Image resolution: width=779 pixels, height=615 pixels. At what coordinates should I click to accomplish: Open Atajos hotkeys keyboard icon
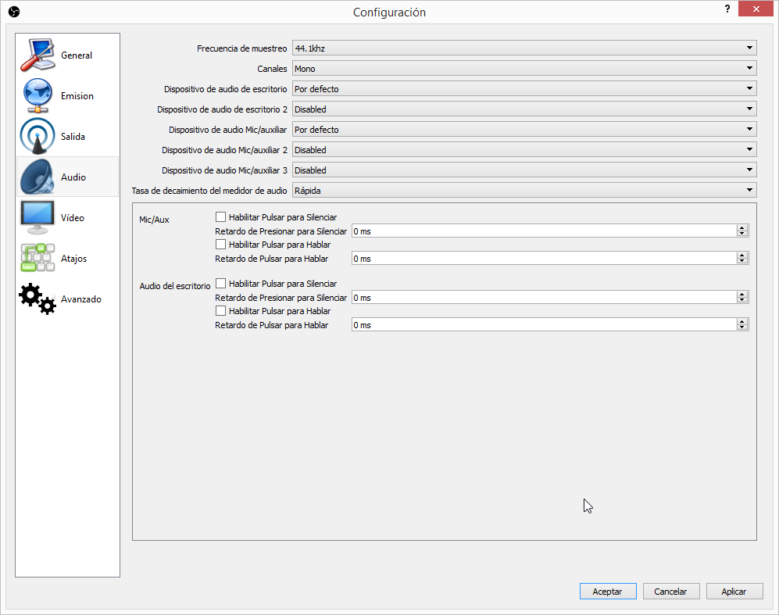38,258
